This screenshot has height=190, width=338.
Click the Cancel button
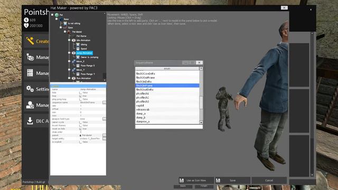(x=269, y=180)
